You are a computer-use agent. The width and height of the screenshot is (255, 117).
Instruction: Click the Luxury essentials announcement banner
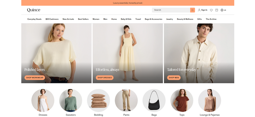pyautogui.click(x=128, y=3)
